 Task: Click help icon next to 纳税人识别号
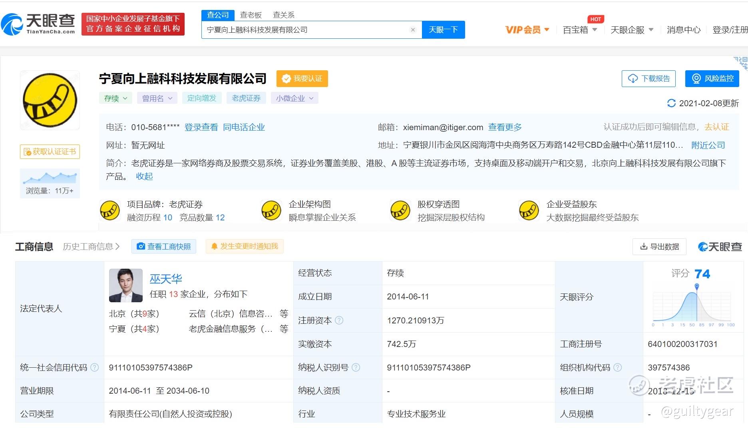tap(356, 367)
